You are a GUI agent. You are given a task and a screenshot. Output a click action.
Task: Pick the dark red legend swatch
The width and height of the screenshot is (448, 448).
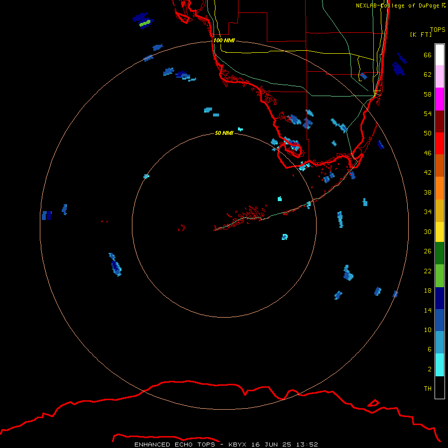pos(440,121)
